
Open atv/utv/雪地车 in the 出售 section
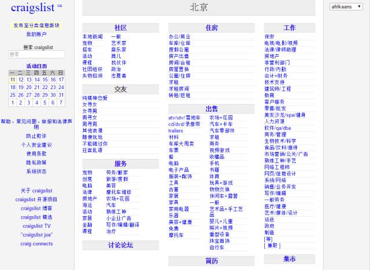184,117
